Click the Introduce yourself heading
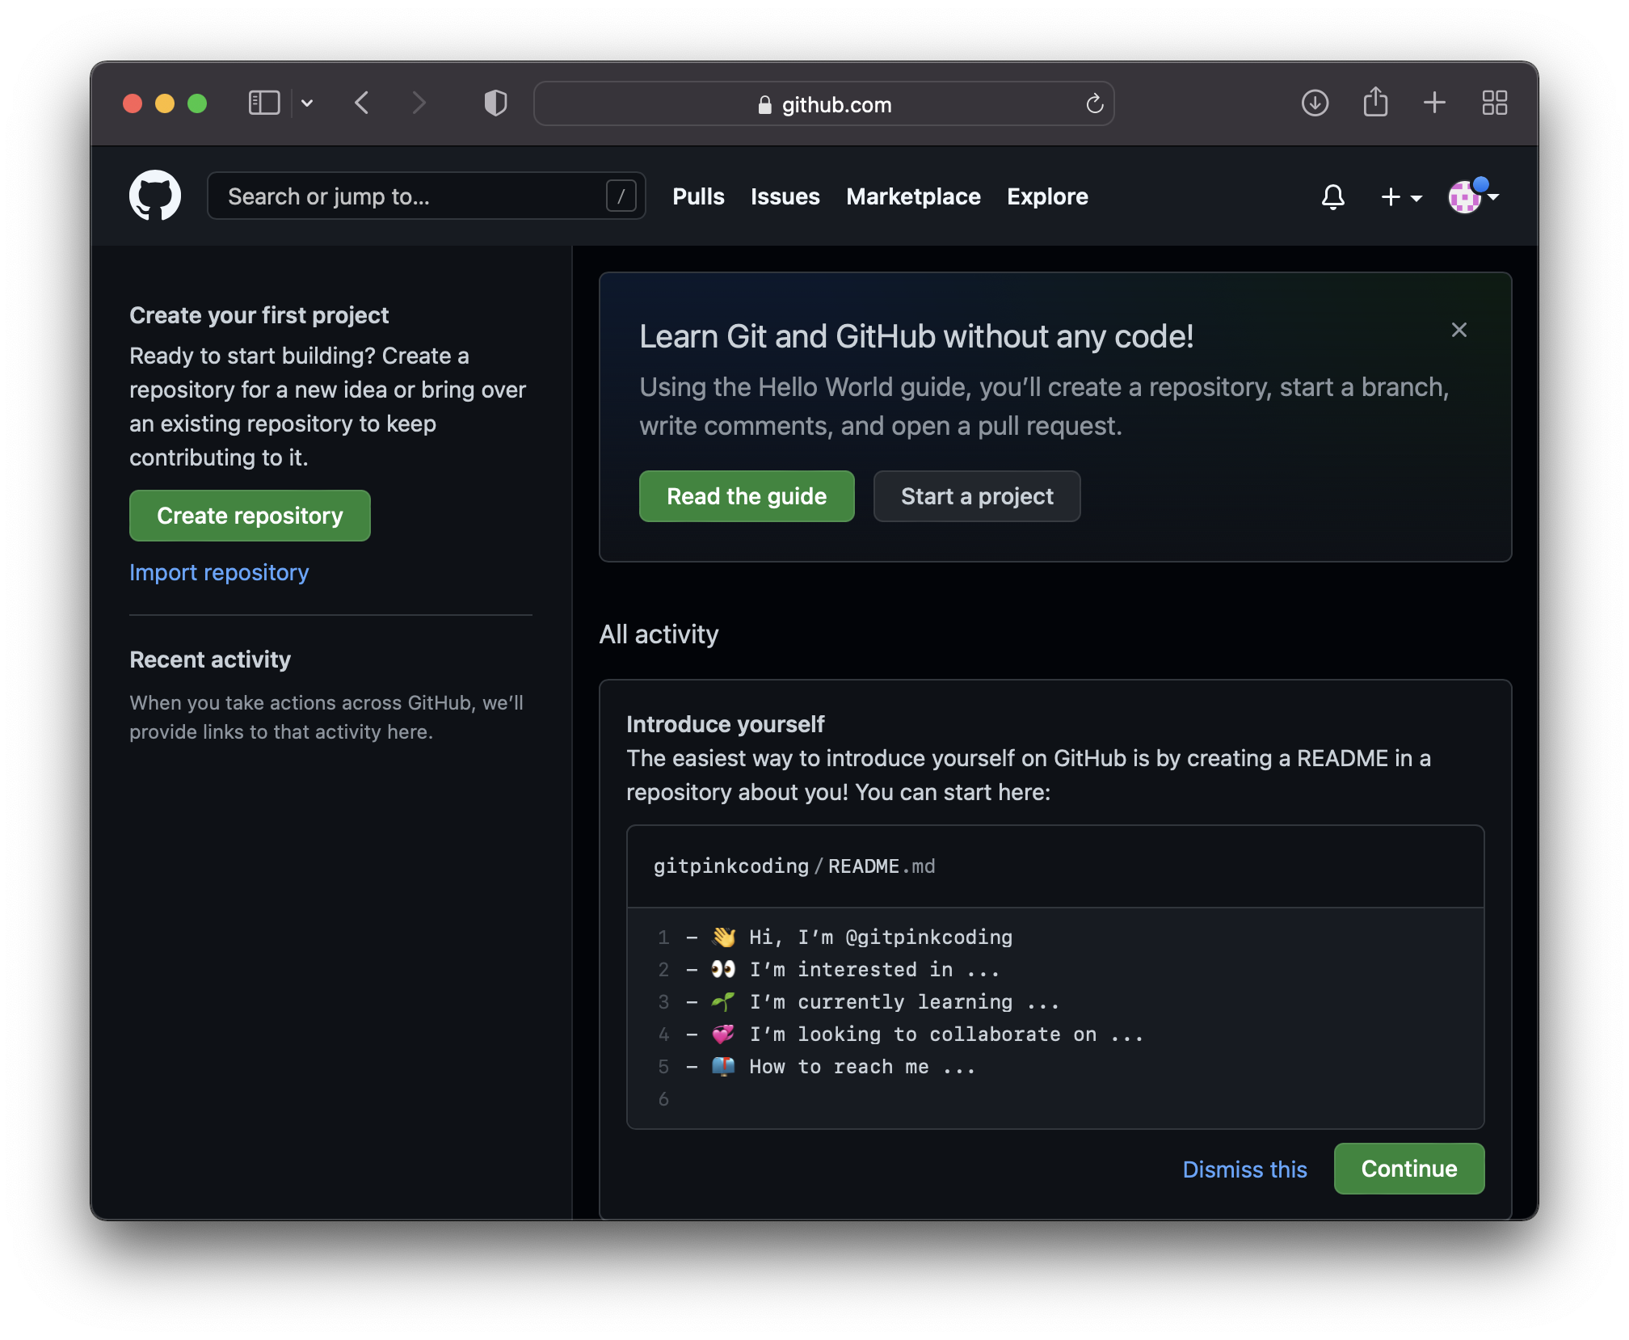The image size is (1629, 1340). click(725, 724)
